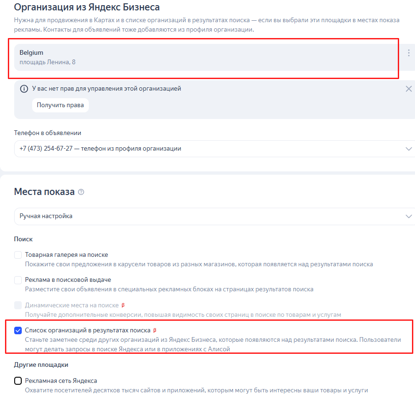
Task: Uncheck Список организаций в результатах поиска
Action: [x=18, y=330]
